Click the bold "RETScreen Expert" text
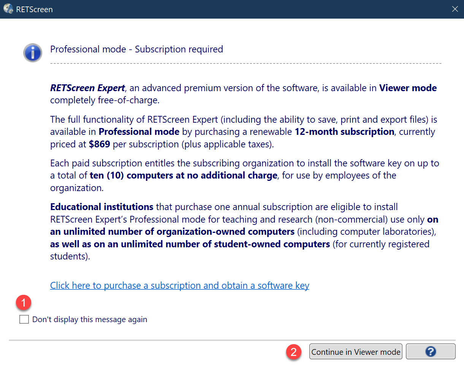The image size is (464, 370). click(87, 88)
